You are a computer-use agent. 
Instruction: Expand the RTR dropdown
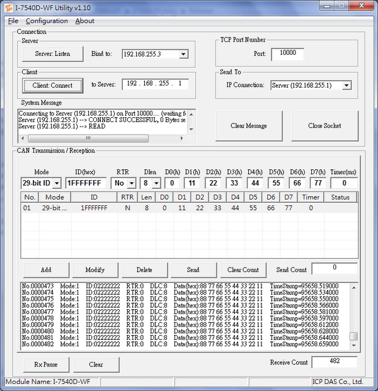tap(132, 183)
